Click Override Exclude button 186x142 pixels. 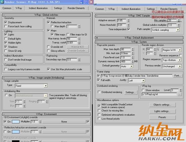tap(78, 51)
